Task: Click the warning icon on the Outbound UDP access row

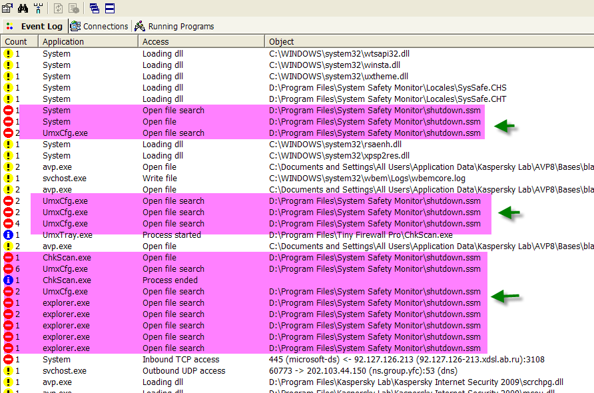Action: [x=8, y=370]
